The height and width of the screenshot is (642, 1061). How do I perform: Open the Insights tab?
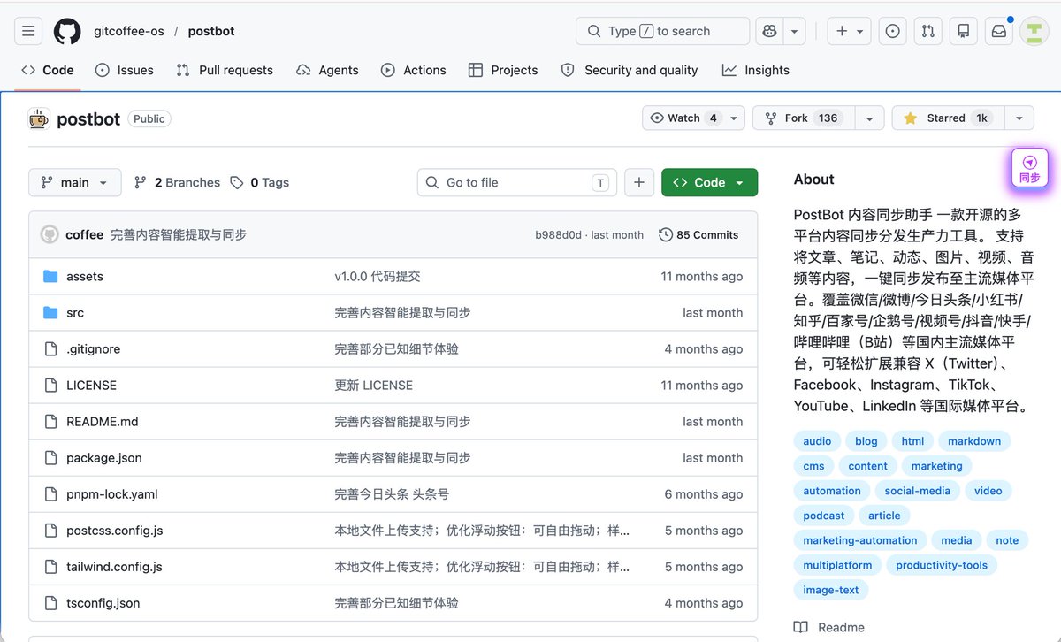point(756,70)
